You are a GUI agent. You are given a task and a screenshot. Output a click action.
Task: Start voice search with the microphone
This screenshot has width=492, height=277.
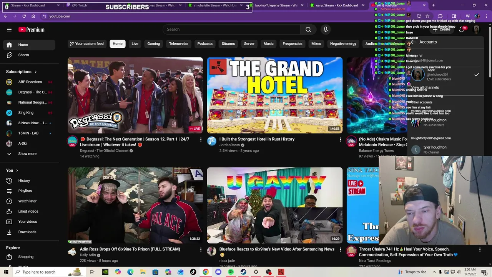pos(326,29)
